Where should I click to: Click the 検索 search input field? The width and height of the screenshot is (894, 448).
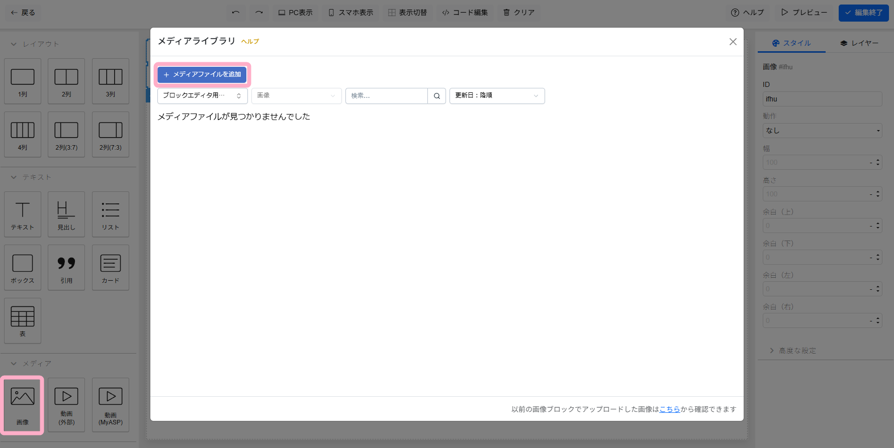(x=386, y=96)
